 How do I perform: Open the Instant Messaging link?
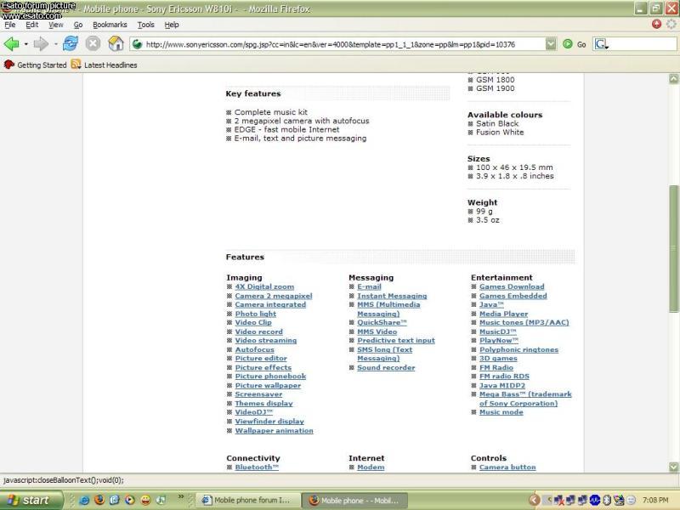[x=392, y=296]
